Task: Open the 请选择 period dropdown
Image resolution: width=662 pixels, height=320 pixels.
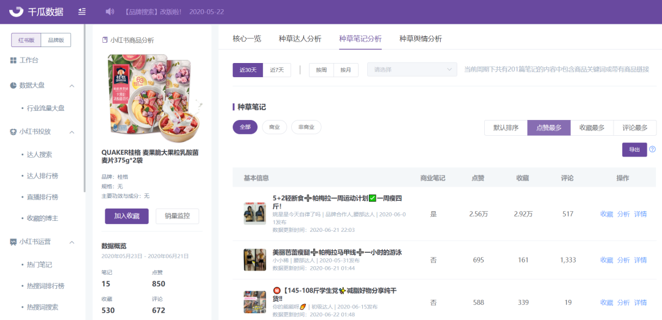Action: 412,70
